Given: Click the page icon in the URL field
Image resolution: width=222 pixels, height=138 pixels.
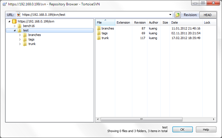Looking at the screenshot, I should pyautogui.click(x=19, y=15).
